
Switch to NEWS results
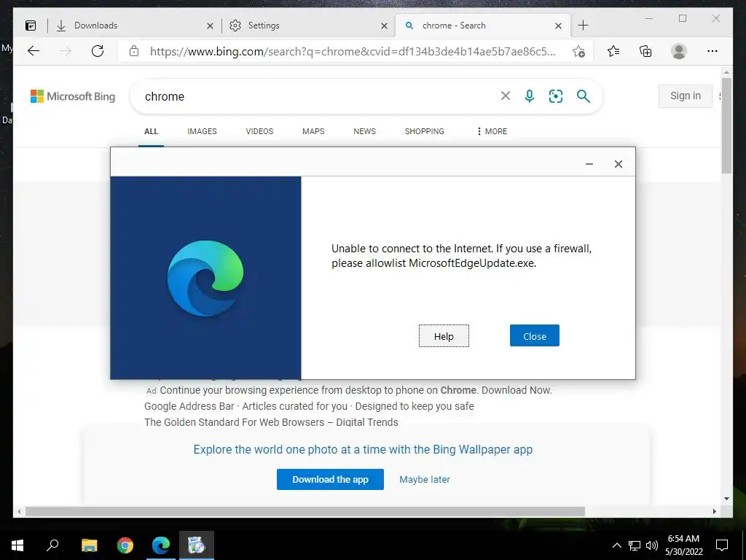pyautogui.click(x=364, y=131)
